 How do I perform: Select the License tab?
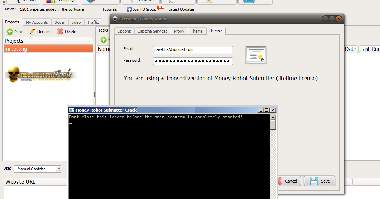pos(216,31)
